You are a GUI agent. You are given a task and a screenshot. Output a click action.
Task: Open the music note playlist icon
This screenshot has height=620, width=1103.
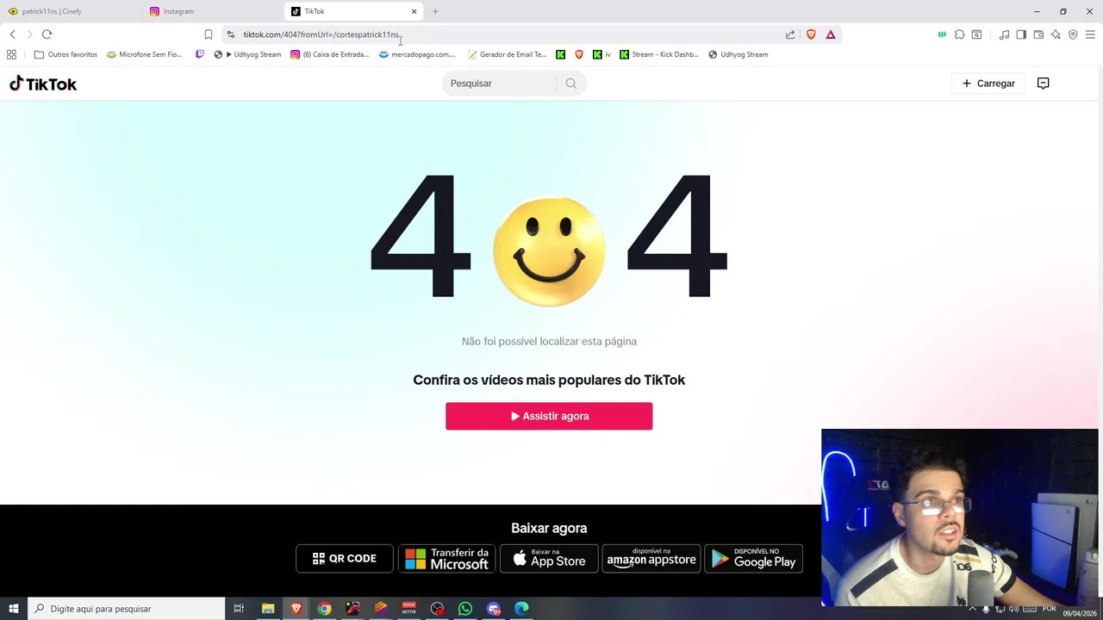[x=1004, y=34]
